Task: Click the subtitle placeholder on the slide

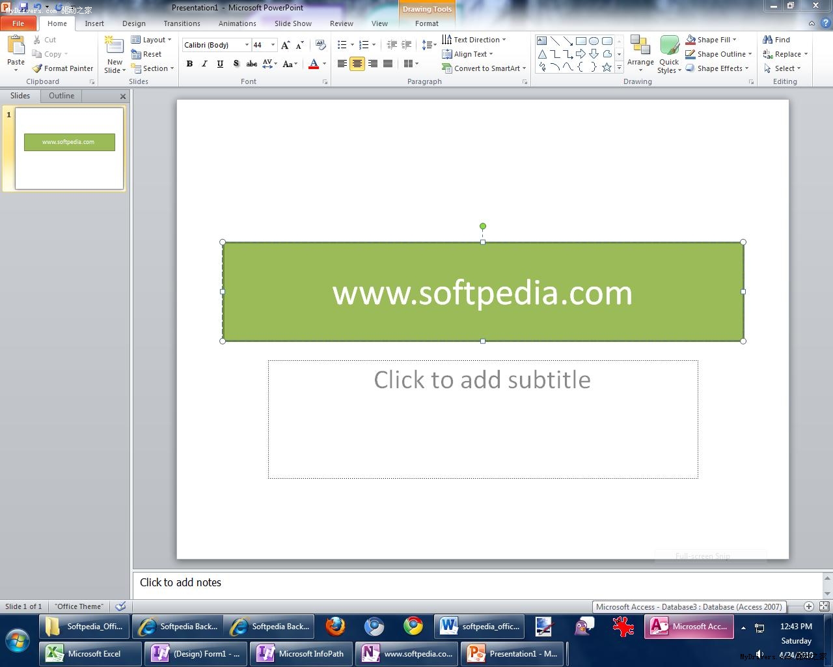Action: tap(482, 419)
